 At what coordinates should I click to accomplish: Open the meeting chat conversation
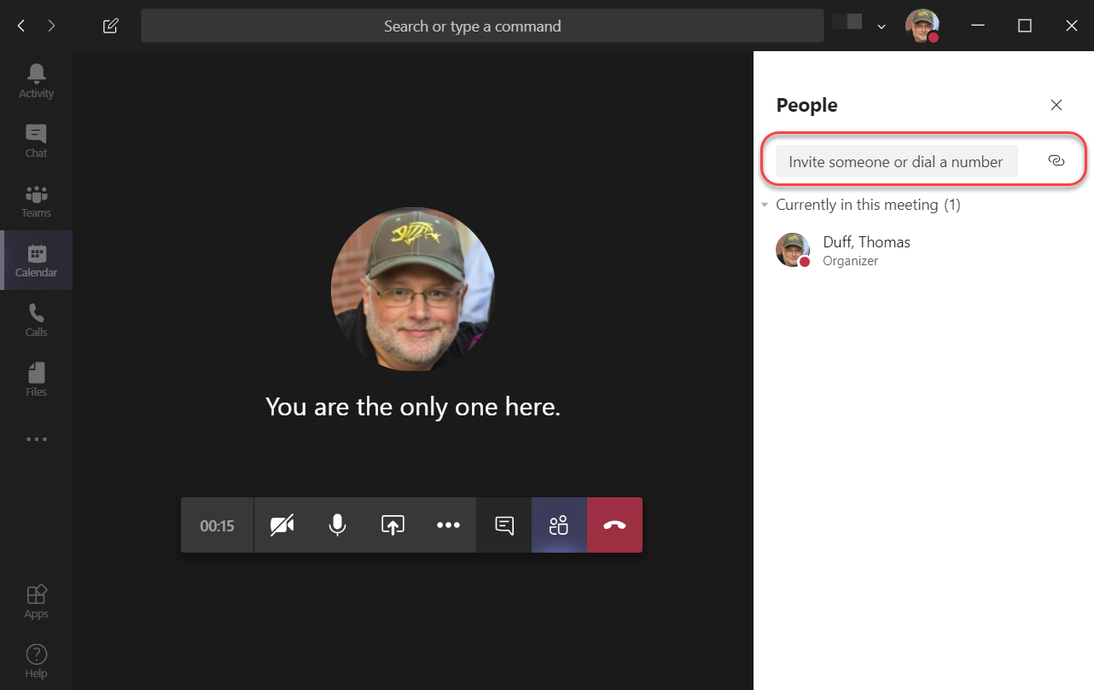503,525
